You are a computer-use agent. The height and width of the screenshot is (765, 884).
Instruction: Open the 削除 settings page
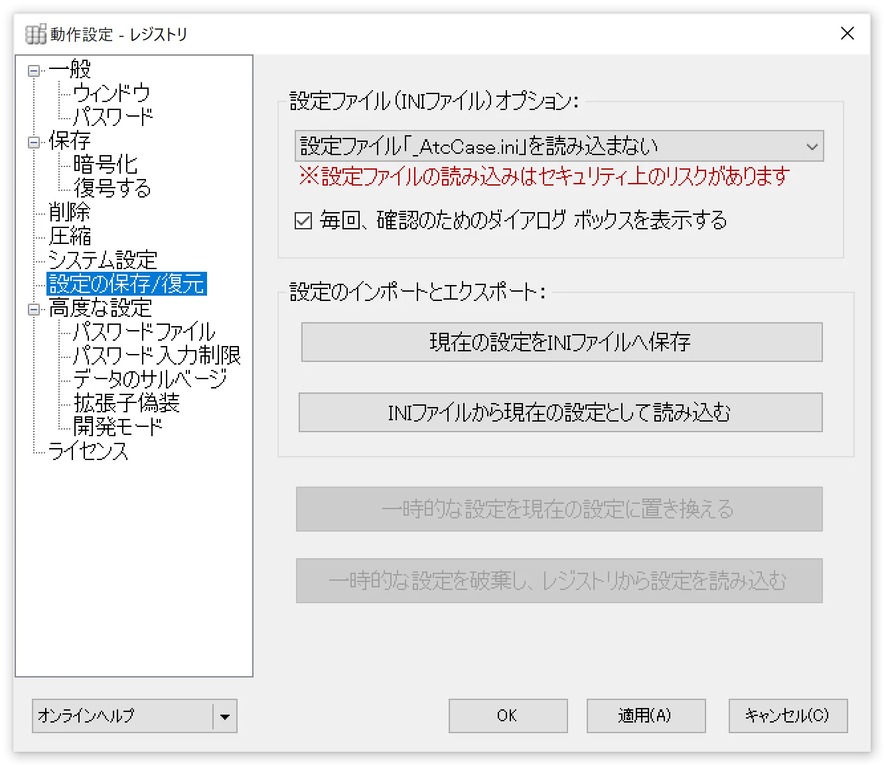68,213
